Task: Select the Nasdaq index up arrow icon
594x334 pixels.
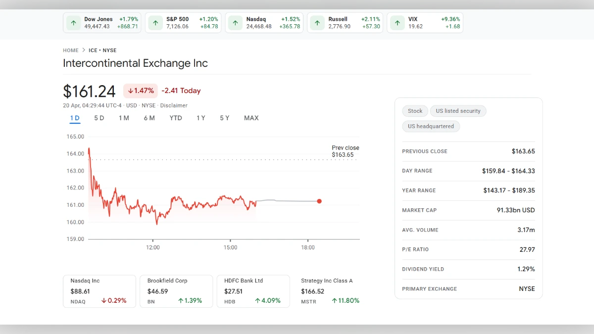Action: [x=235, y=22]
